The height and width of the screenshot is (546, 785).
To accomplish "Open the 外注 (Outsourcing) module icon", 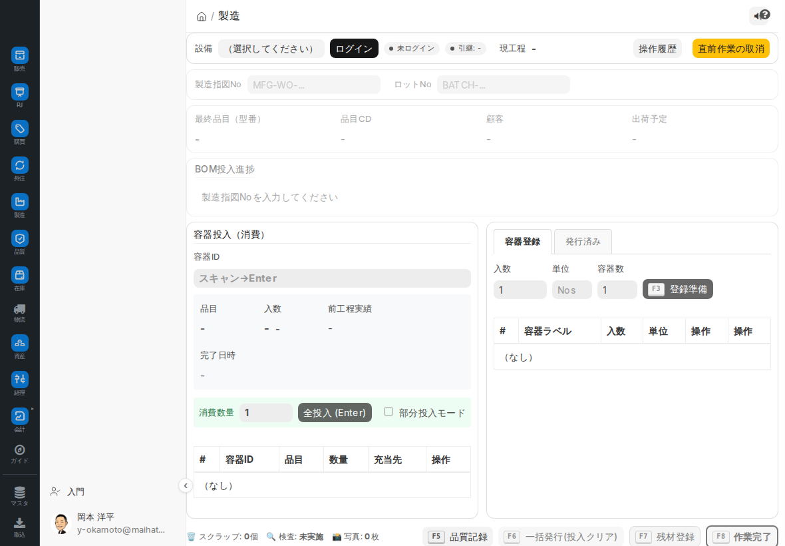I will click(19, 165).
